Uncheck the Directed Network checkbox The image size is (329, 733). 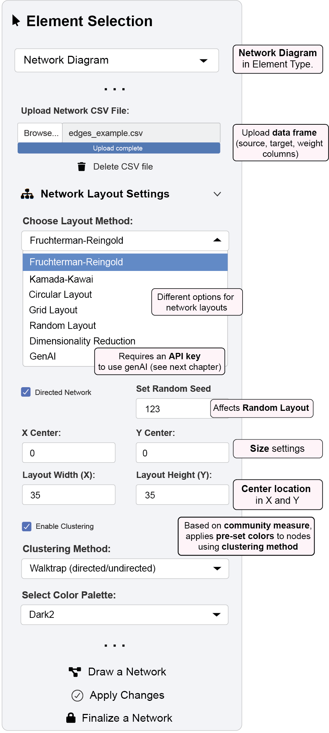[26, 392]
